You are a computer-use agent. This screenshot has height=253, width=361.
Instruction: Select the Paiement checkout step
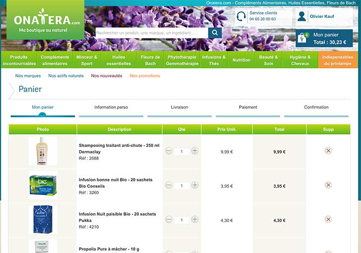(248, 107)
